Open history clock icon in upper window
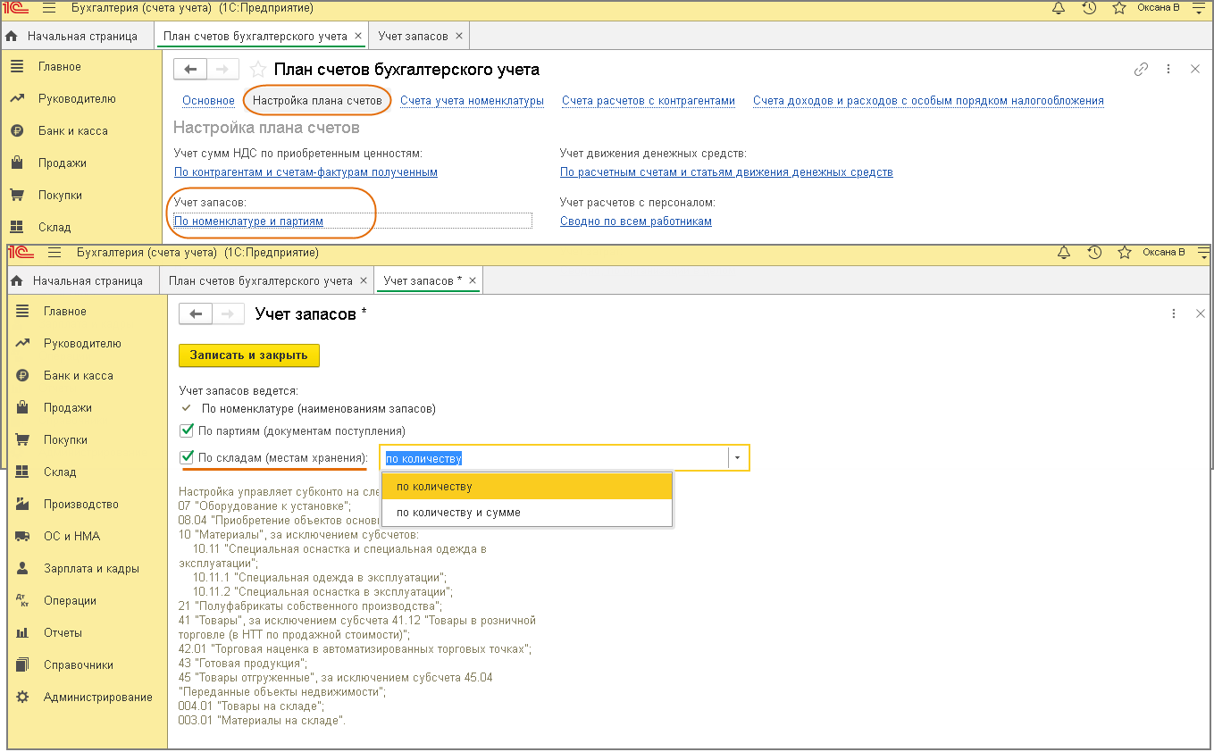 point(1089,8)
